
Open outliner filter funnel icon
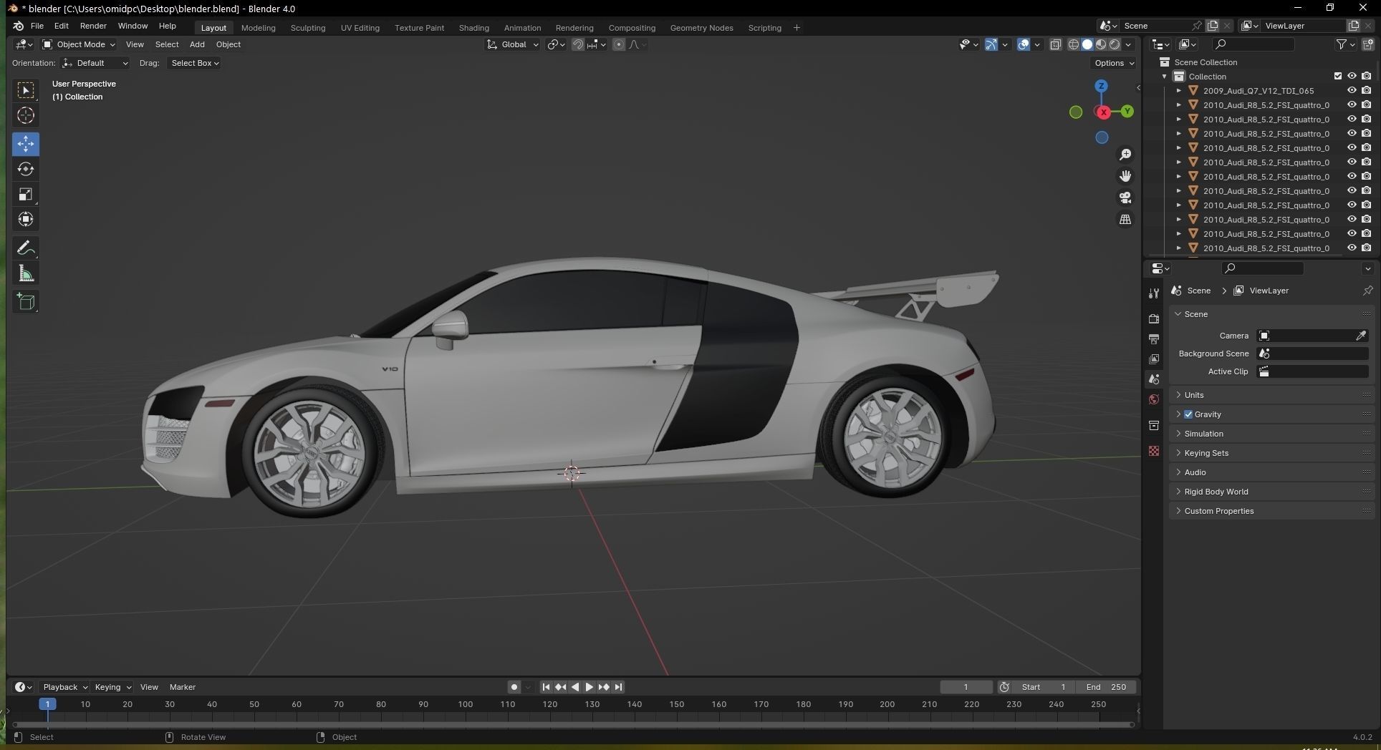click(1342, 44)
